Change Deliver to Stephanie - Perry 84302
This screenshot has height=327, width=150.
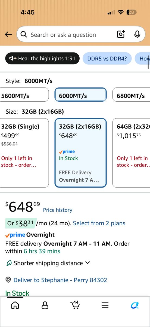tap(60, 280)
